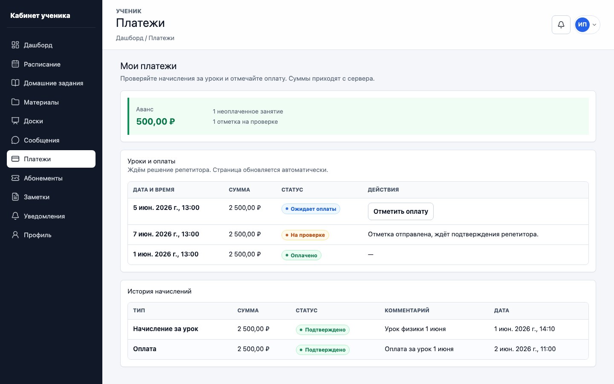Click the На проверке status badge
The width and height of the screenshot is (614, 384).
(305, 235)
